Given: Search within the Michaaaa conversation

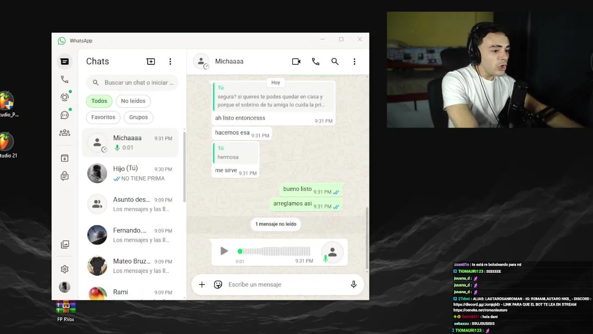Looking at the screenshot, I should (335, 61).
